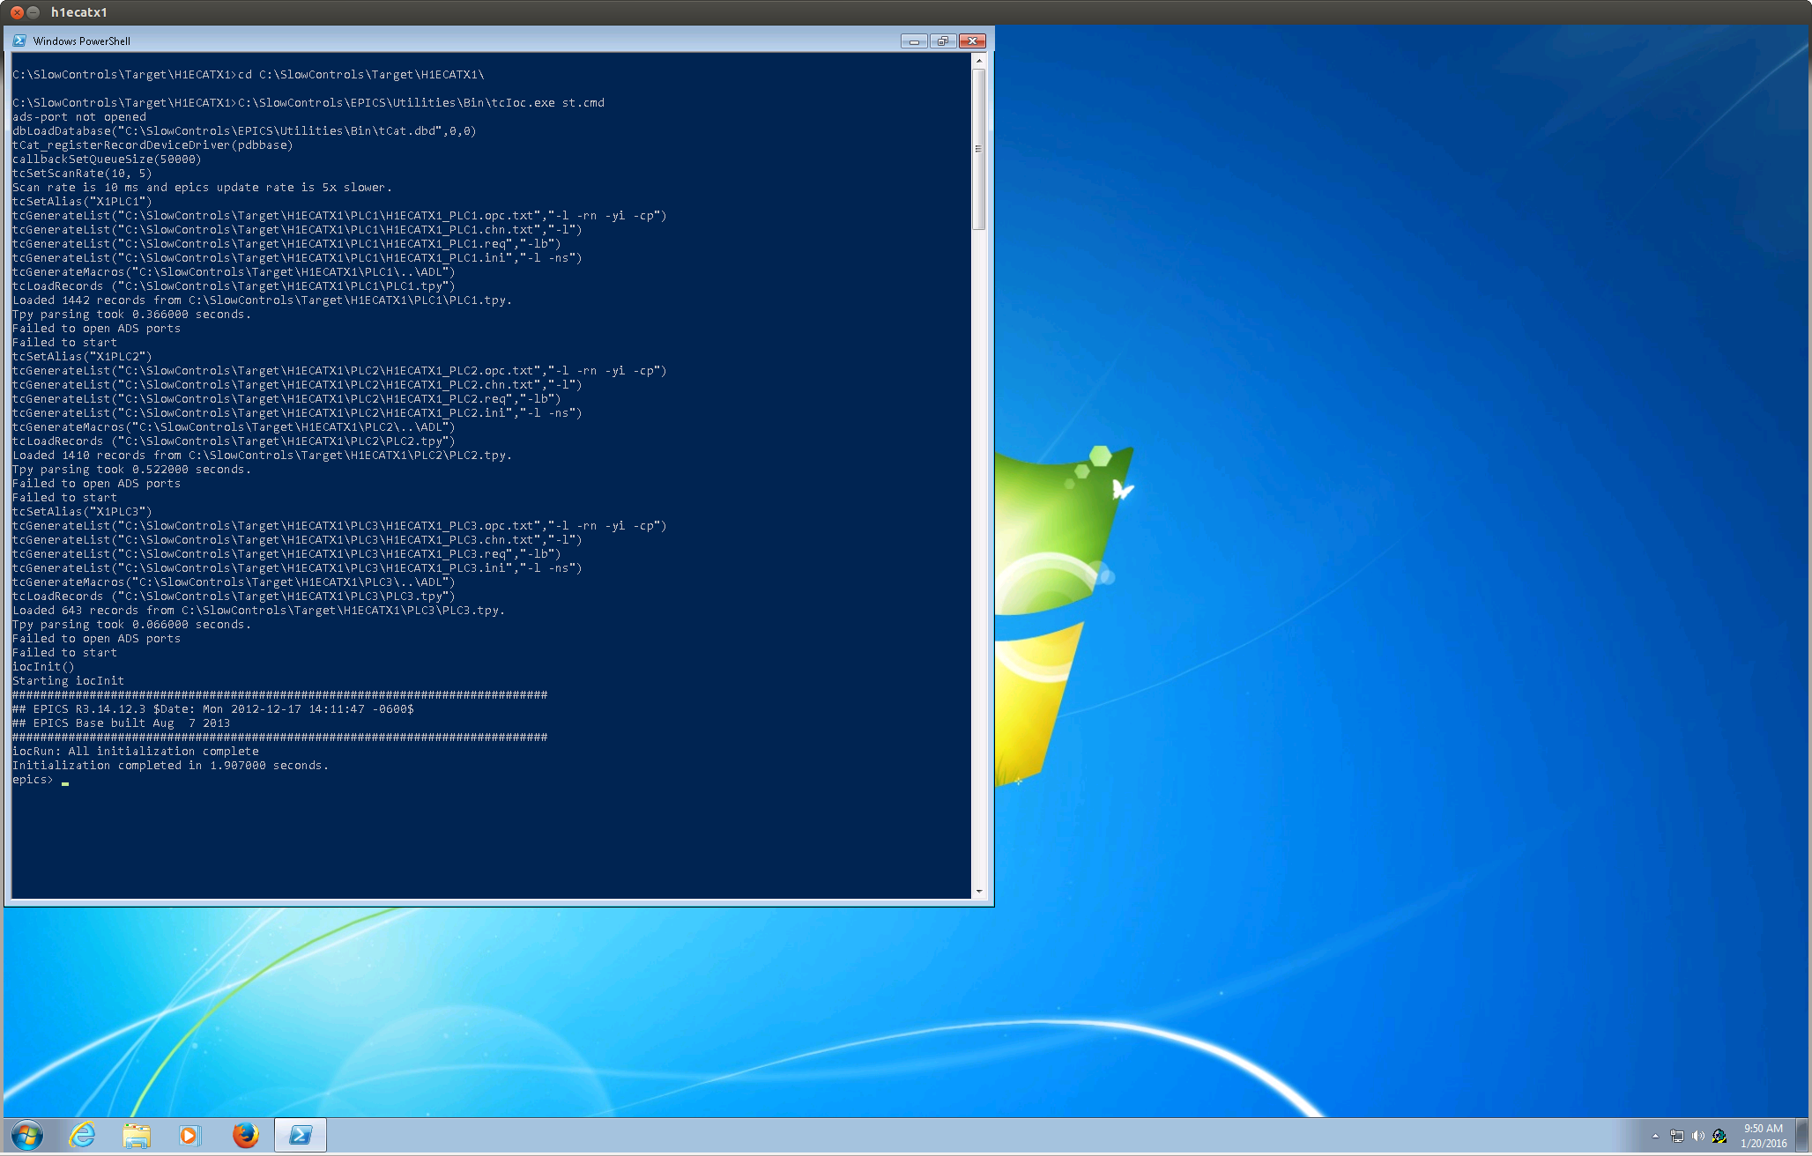The width and height of the screenshot is (1812, 1156).
Task: Click the PowerShell scrollbar down arrow
Action: 978,892
